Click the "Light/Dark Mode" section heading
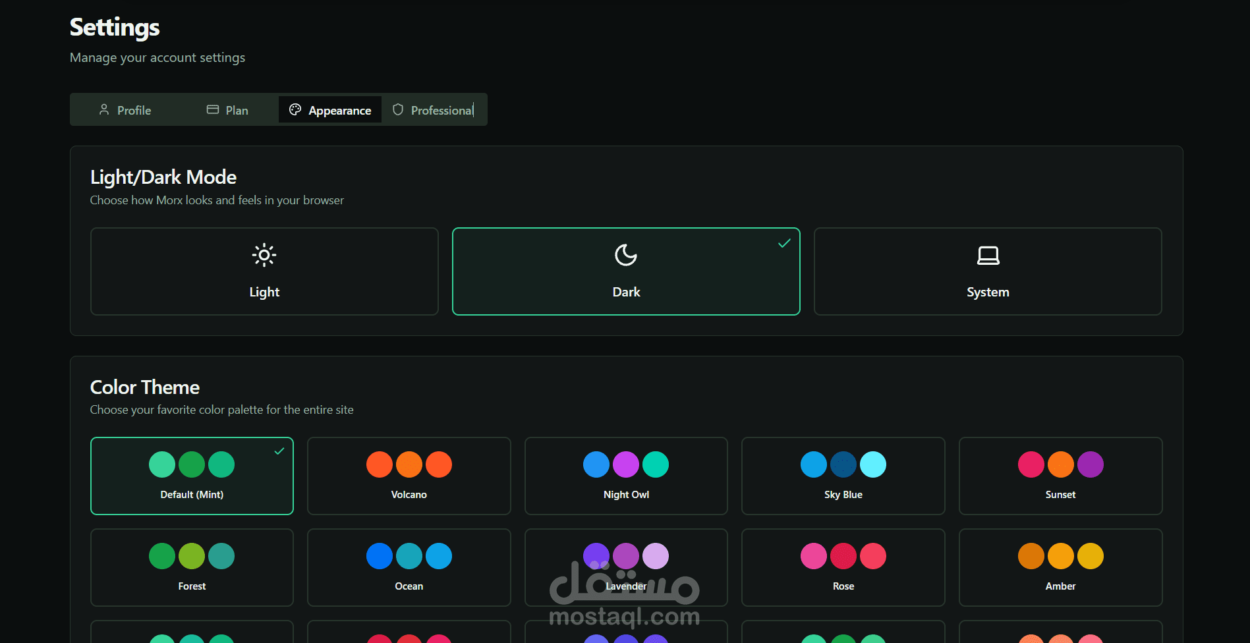This screenshot has width=1250, height=643. pyautogui.click(x=163, y=177)
